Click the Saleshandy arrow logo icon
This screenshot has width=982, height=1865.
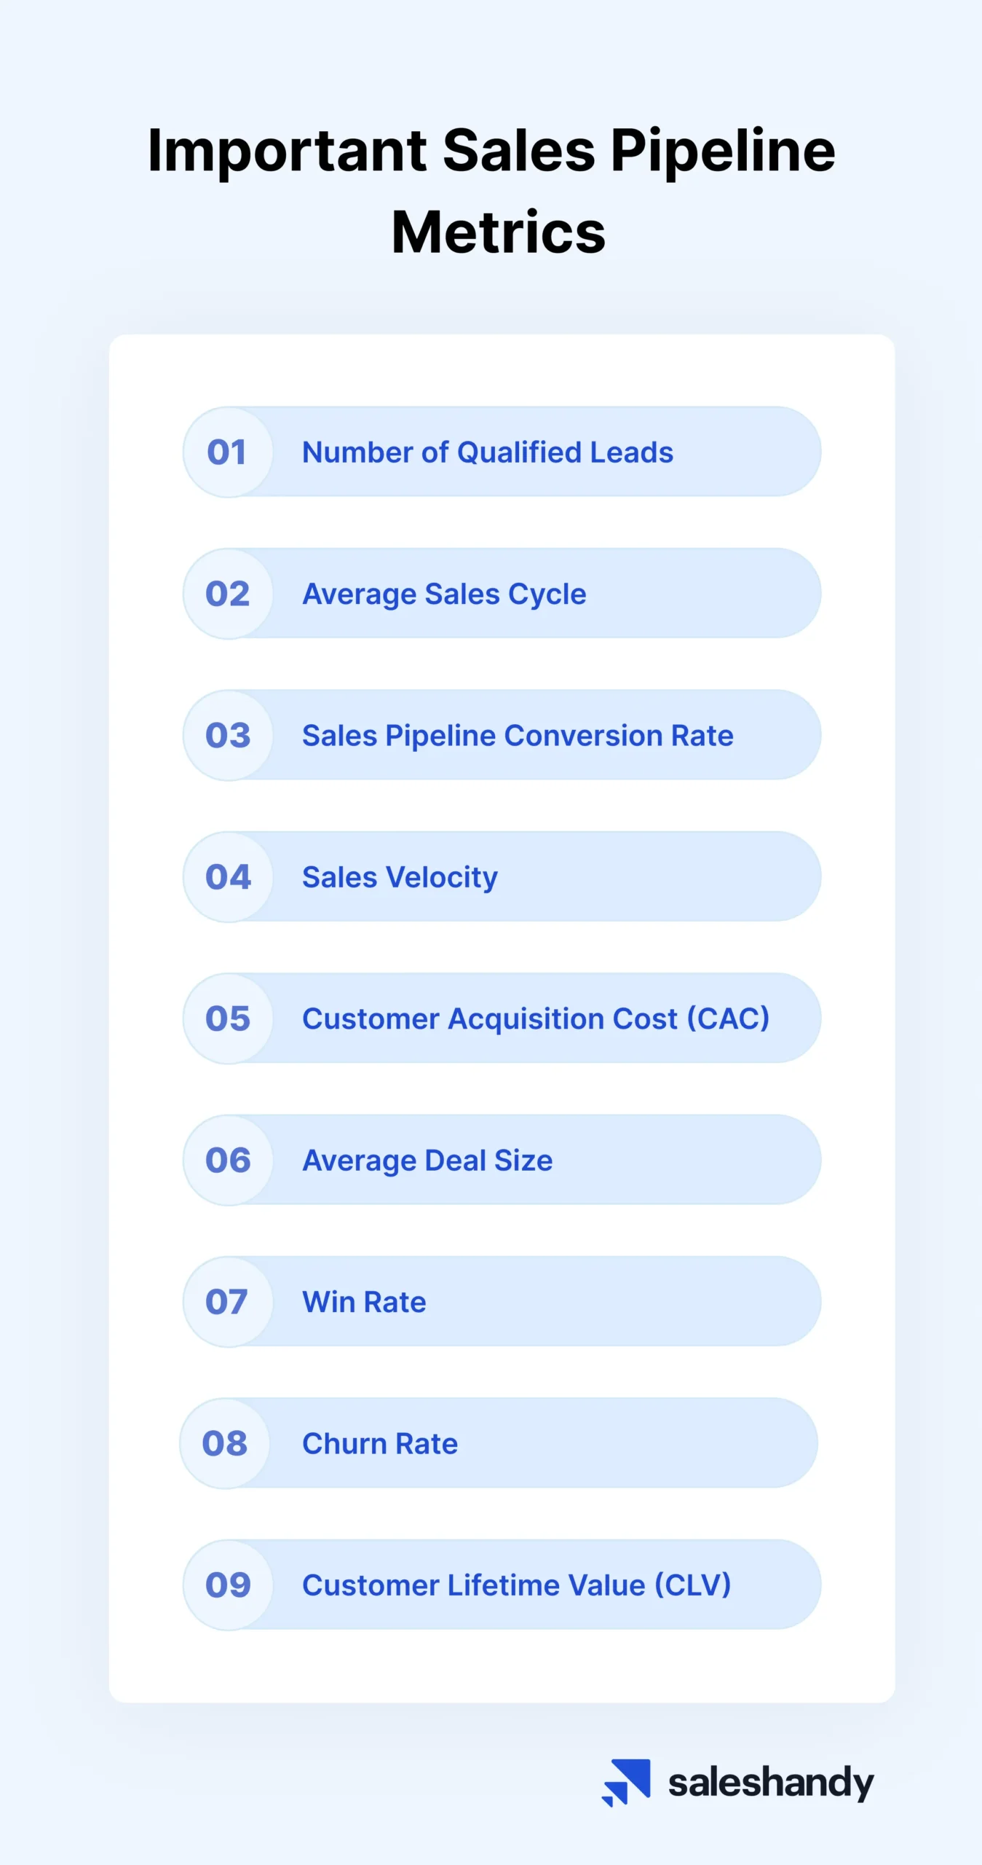coord(626,1782)
